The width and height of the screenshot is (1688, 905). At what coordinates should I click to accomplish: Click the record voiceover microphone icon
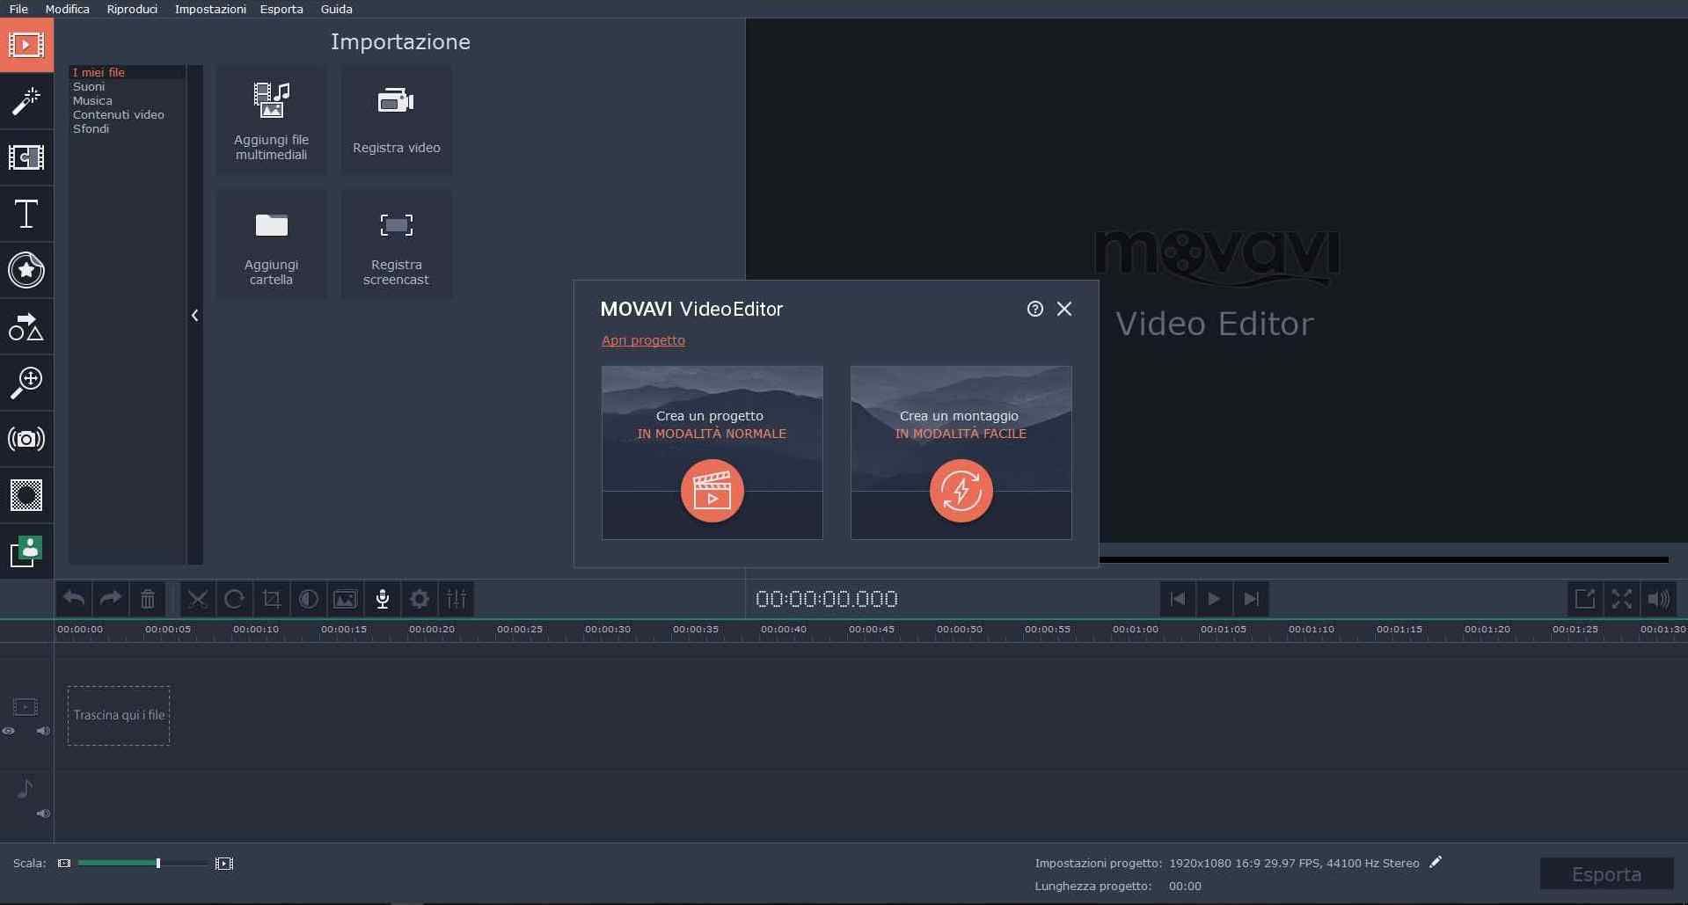click(x=383, y=599)
